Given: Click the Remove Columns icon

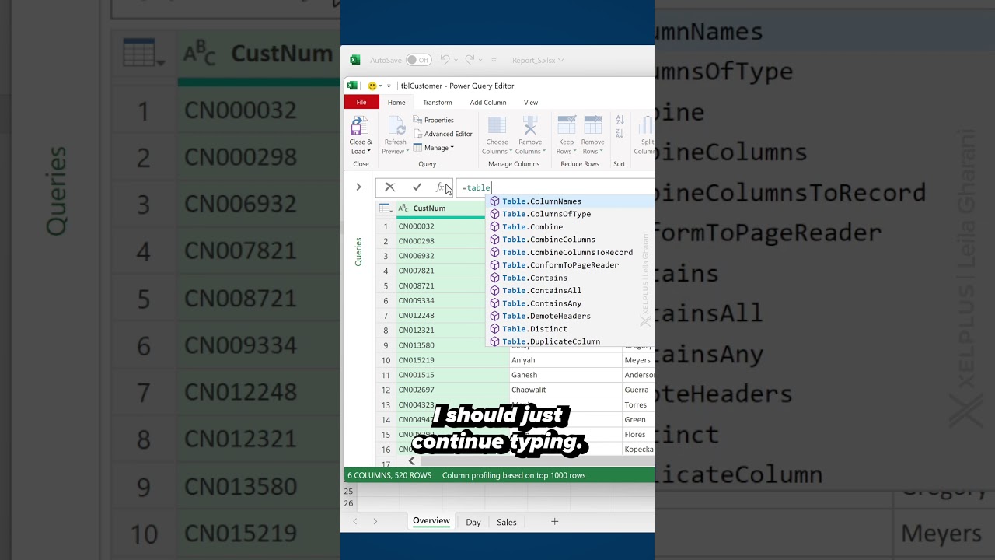Looking at the screenshot, I should click(530, 125).
